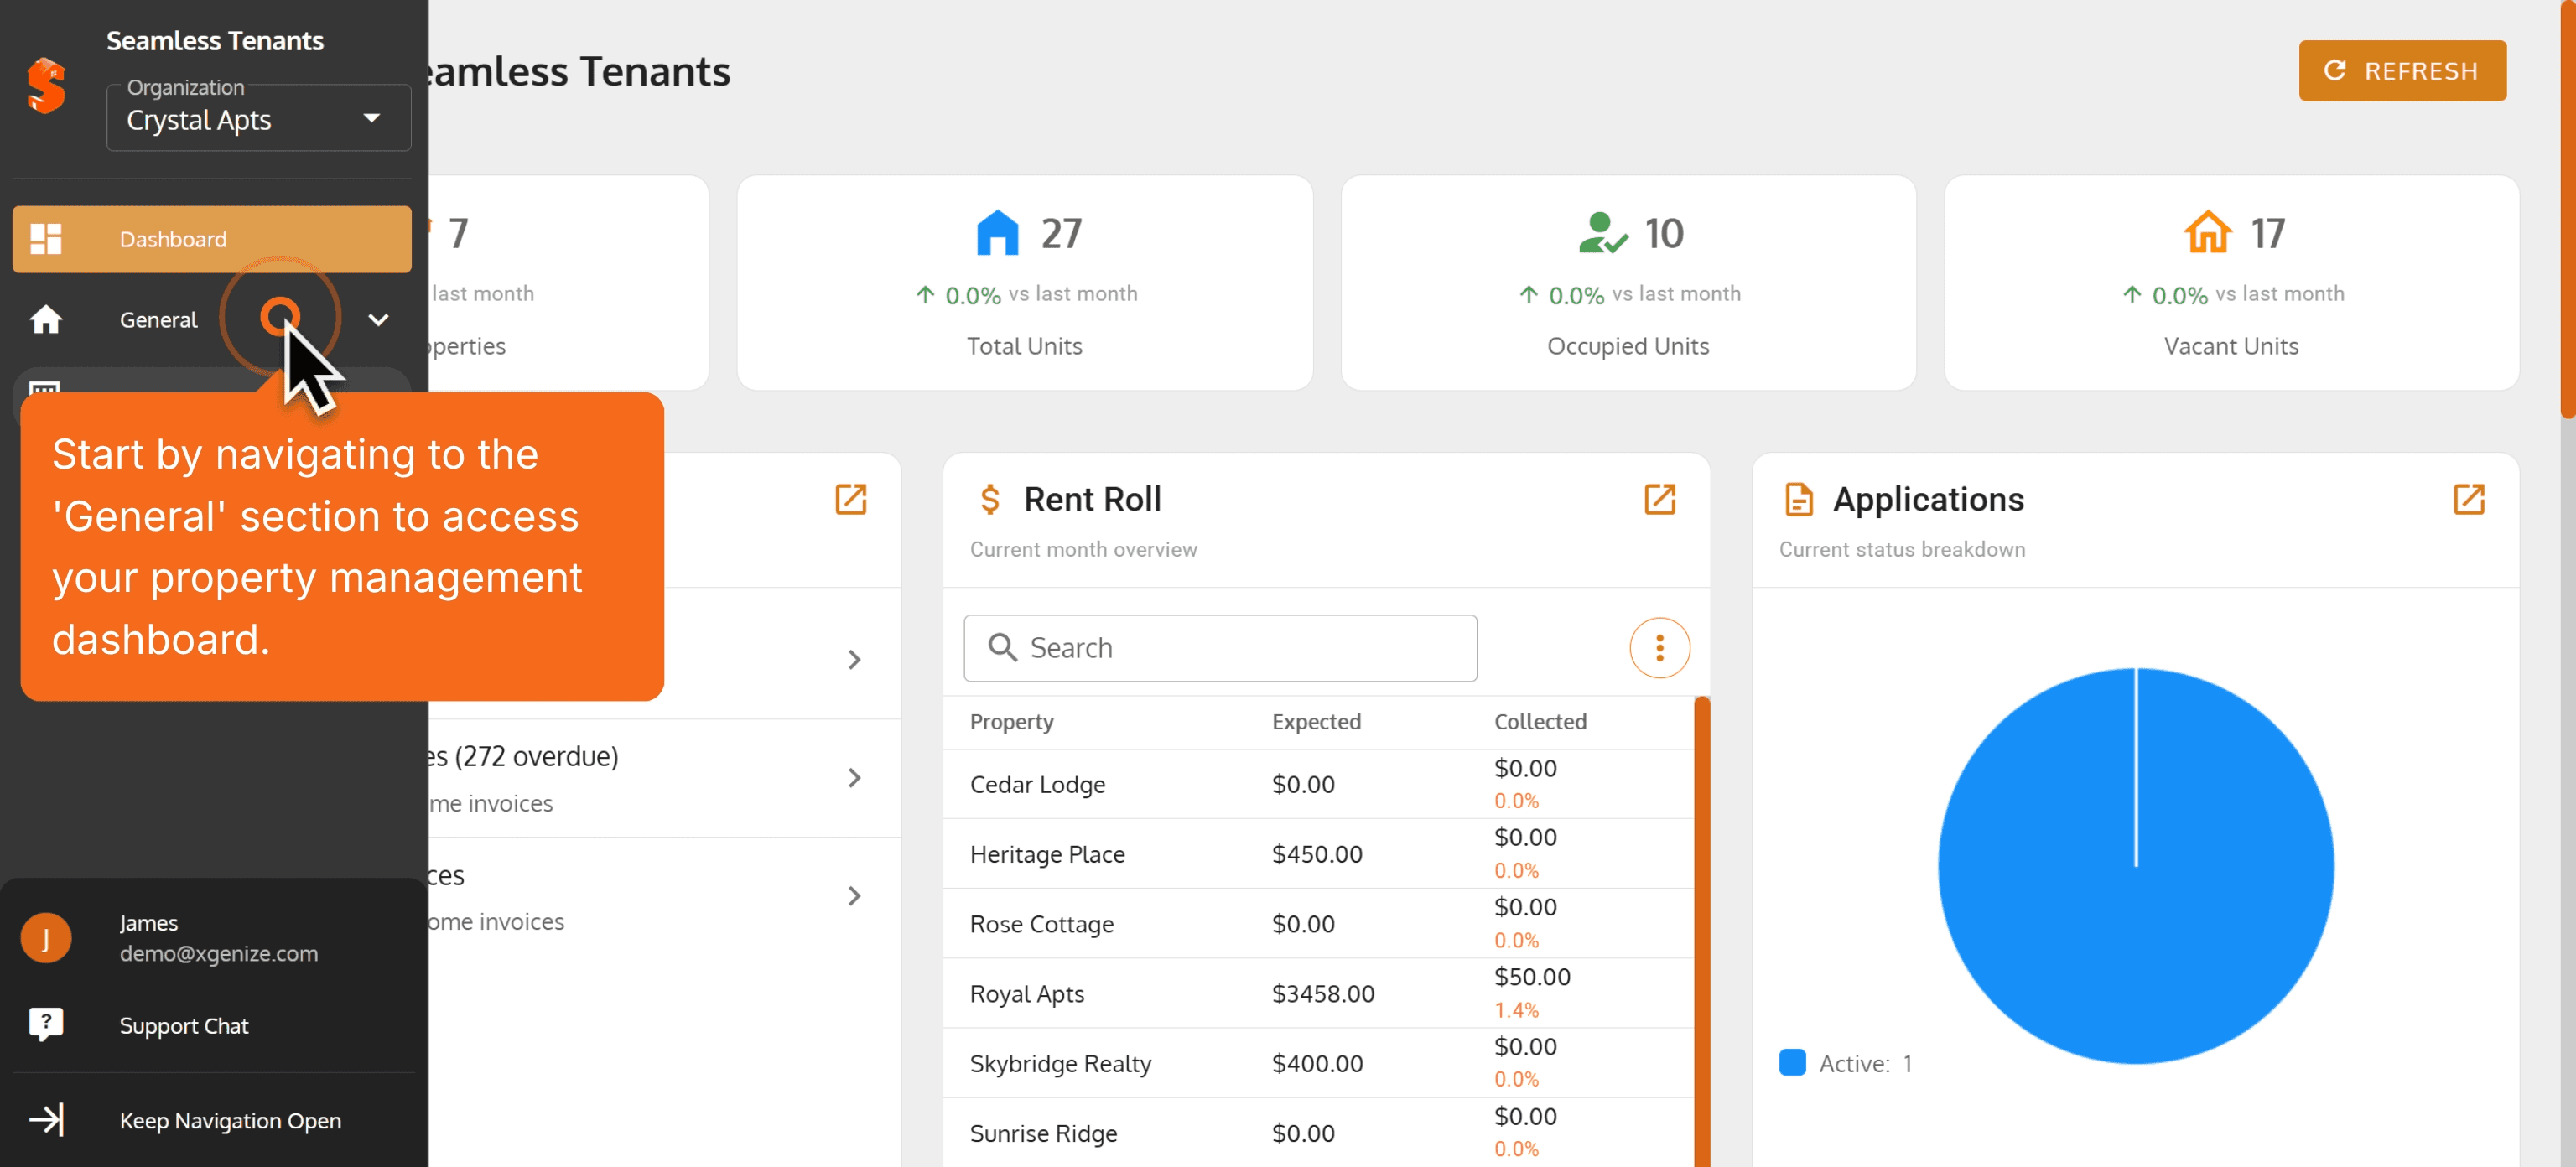
Task: Select the Skybridge Realty property row
Action: coord(1318,1063)
